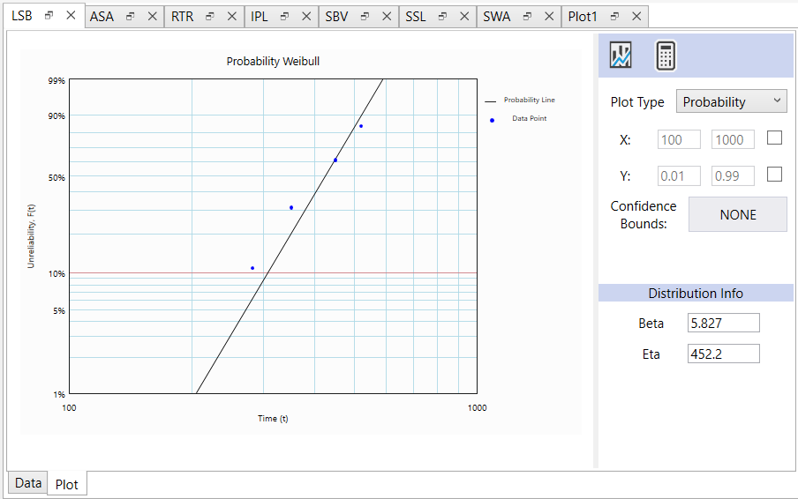Click the 10% y-axis label
Screen dimensions: 798x499
57,274
